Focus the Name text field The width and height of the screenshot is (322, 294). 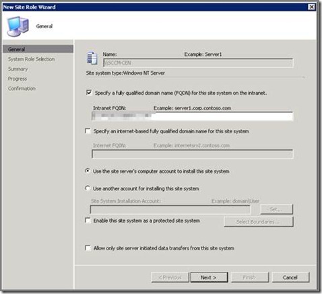[x=198, y=63]
